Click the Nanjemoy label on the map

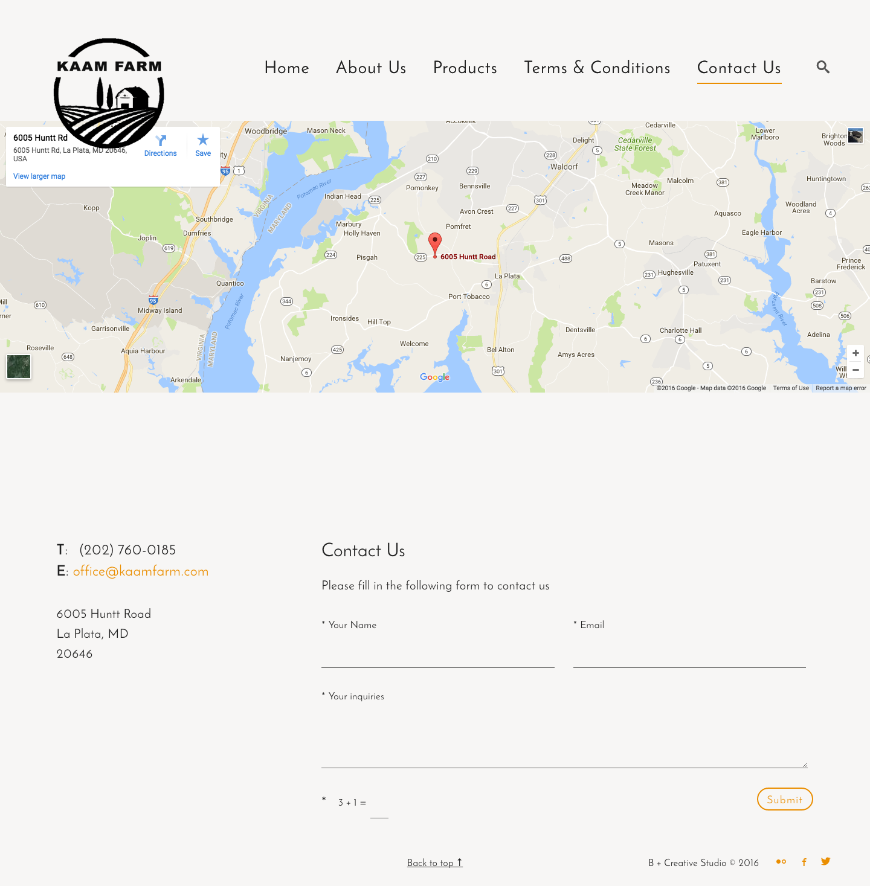coord(296,359)
